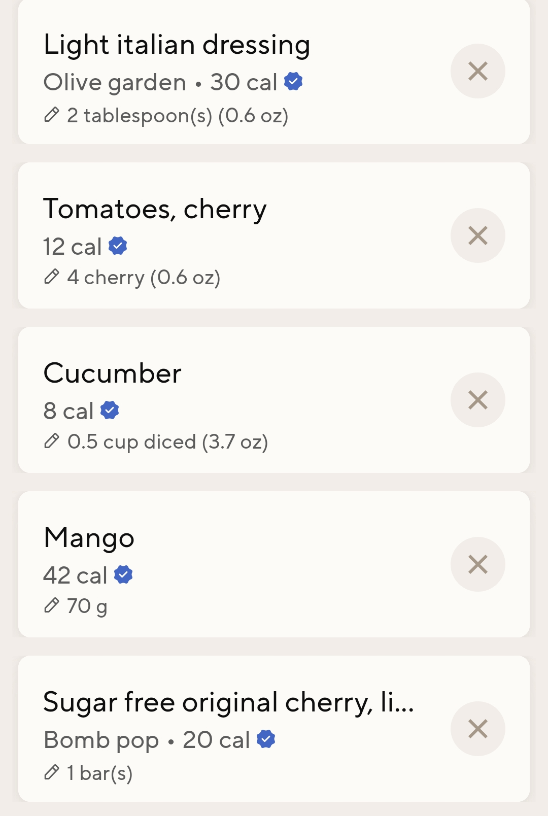Edit the 2 tablespoon(s) serving pencil
The width and height of the screenshot is (548, 816).
[x=52, y=115]
